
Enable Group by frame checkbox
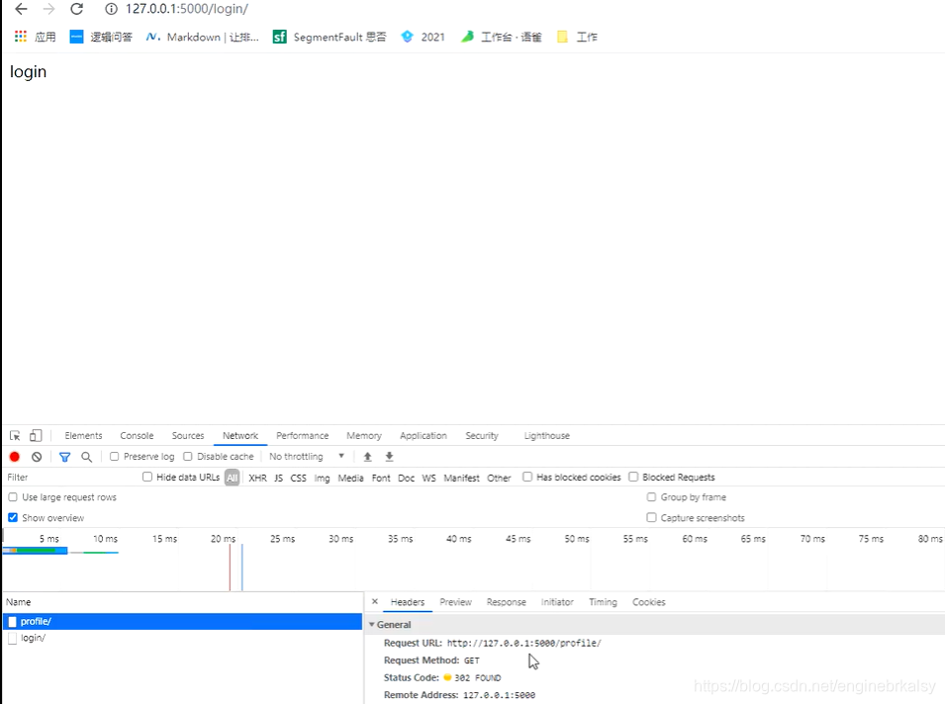pos(651,496)
